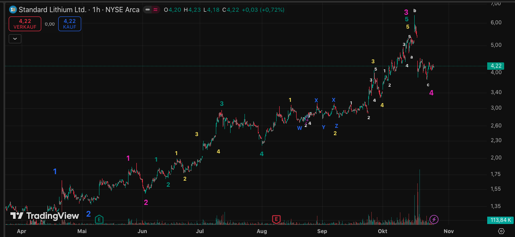Click the Okt label on the time axis
Viewport: 515px width, 237px height.
[383, 231]
